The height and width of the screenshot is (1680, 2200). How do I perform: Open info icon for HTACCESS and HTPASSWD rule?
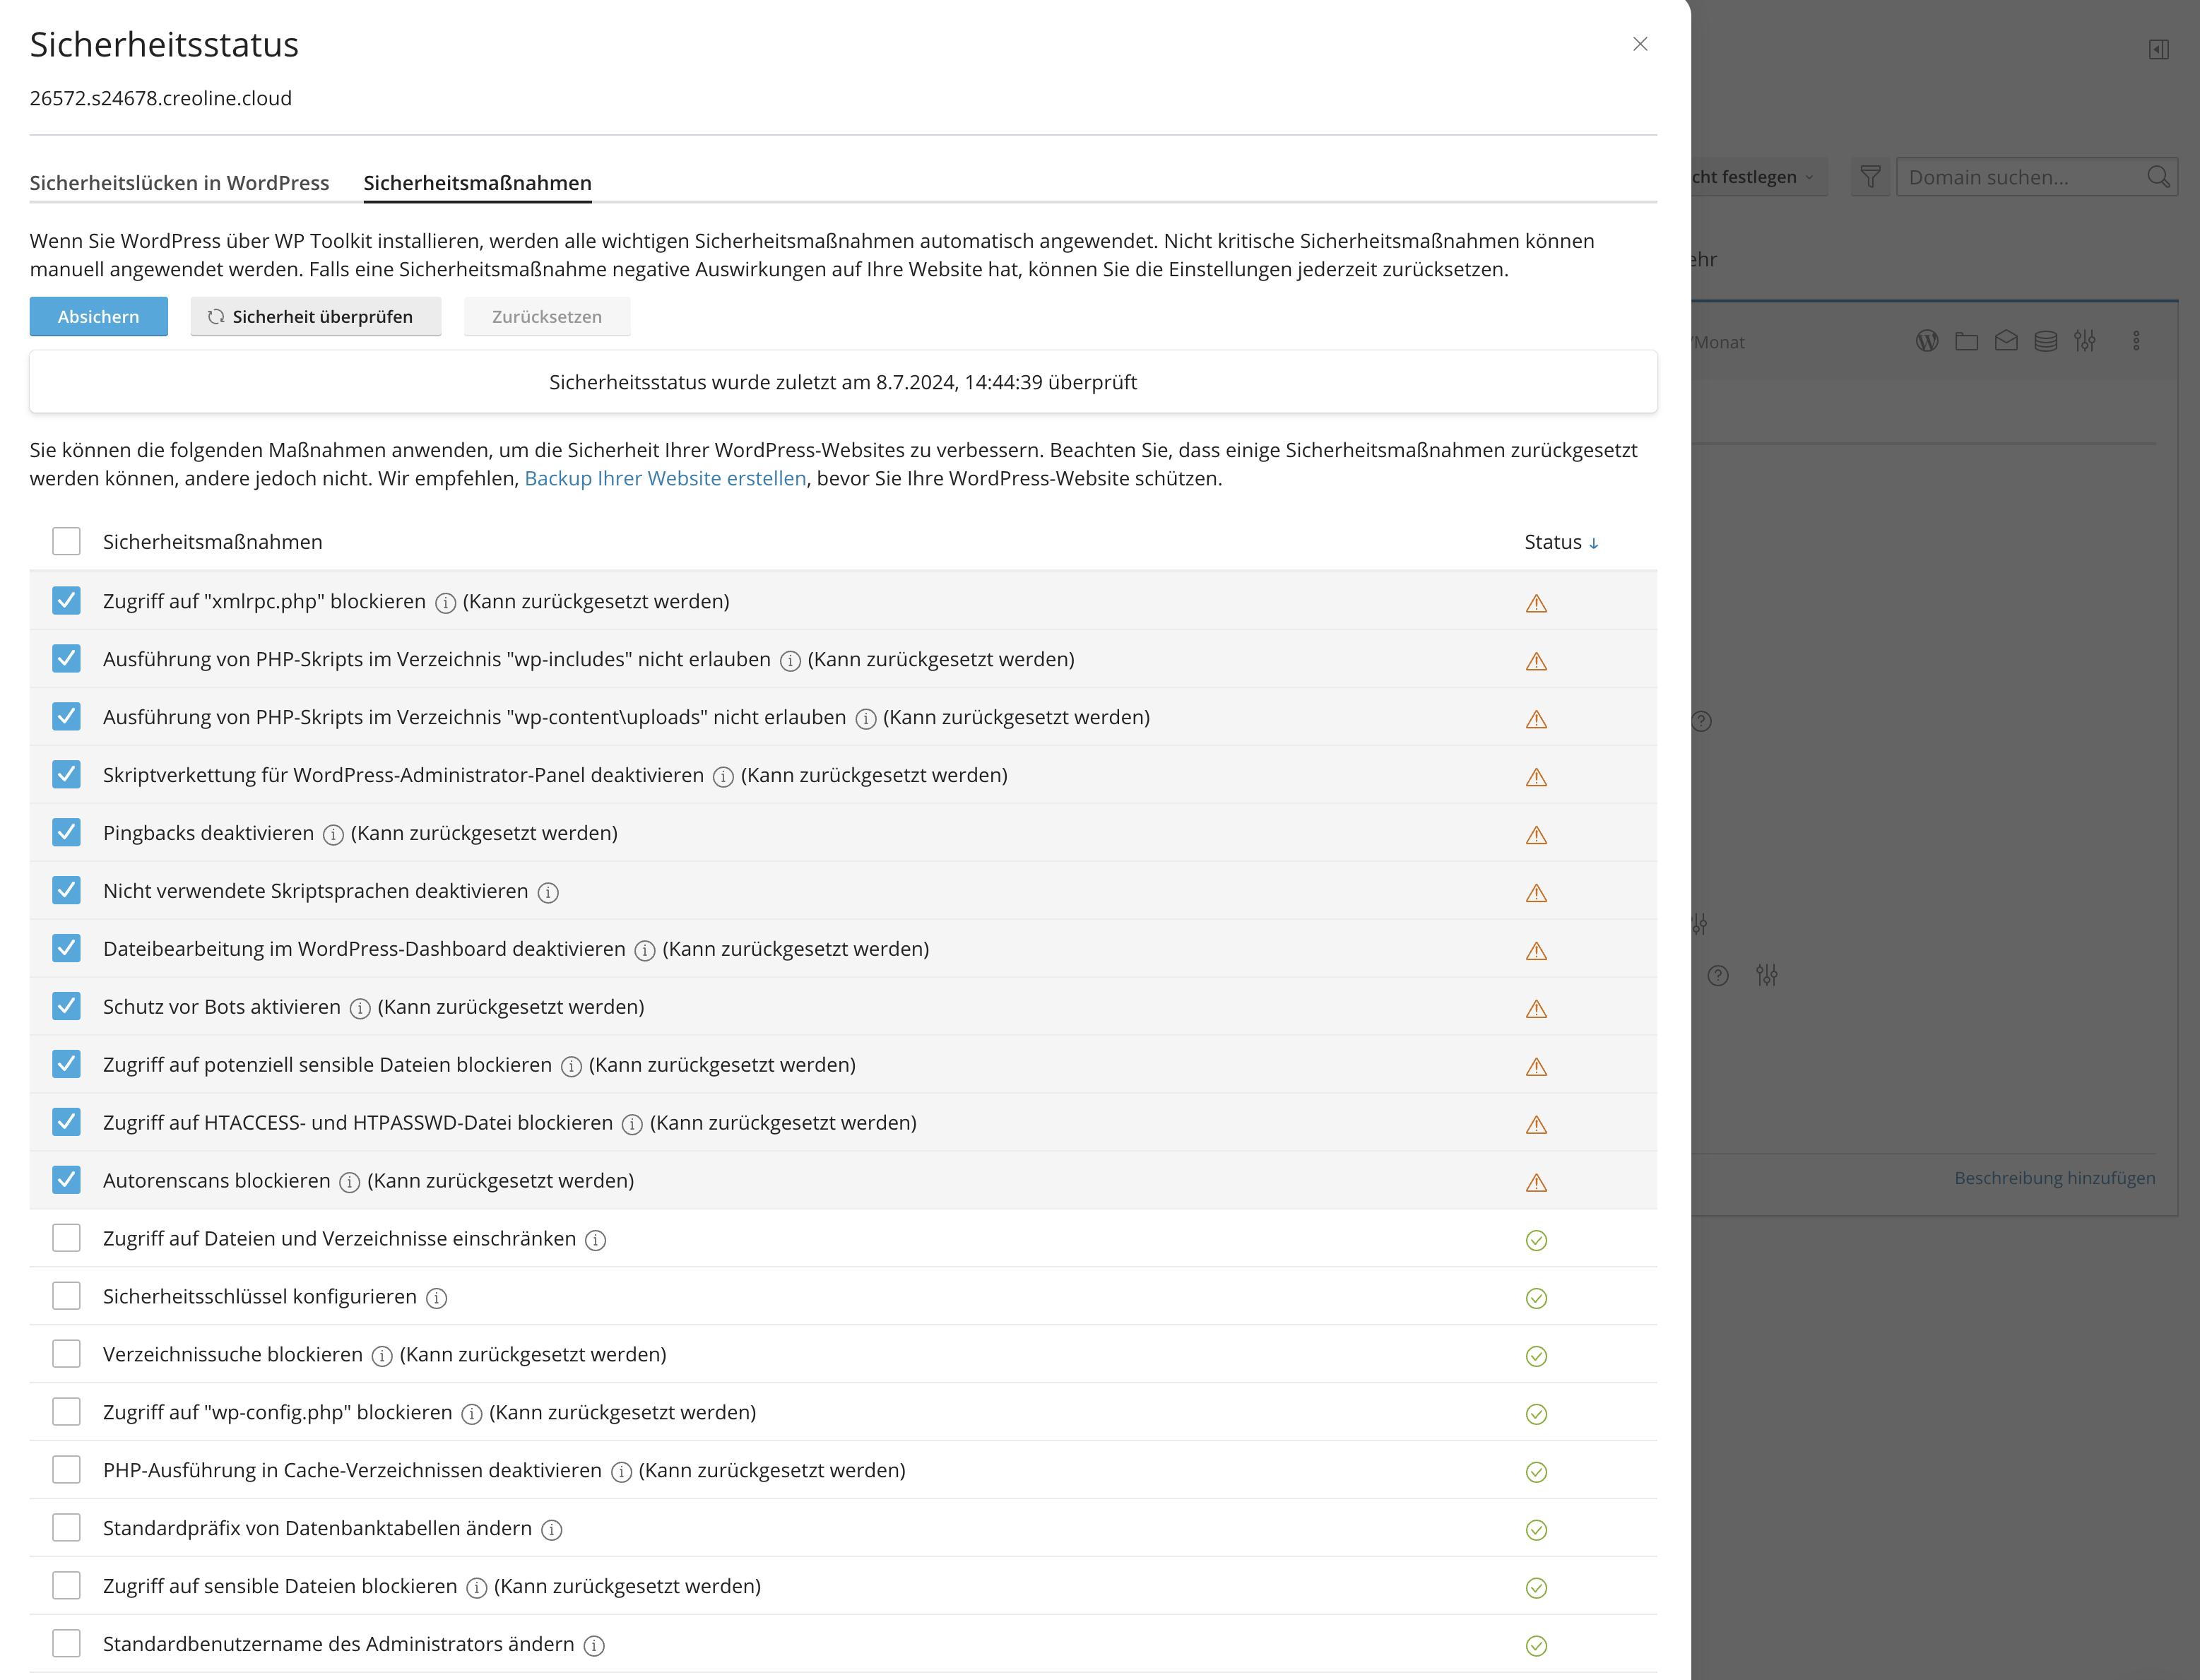(632, 1125)
